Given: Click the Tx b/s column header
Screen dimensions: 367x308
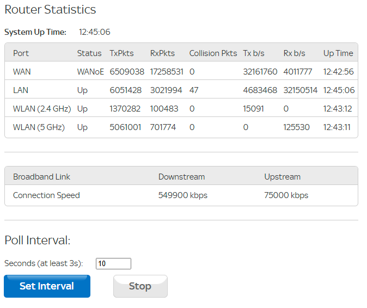Looking at the screenshot, I should [x=254, y=53].
